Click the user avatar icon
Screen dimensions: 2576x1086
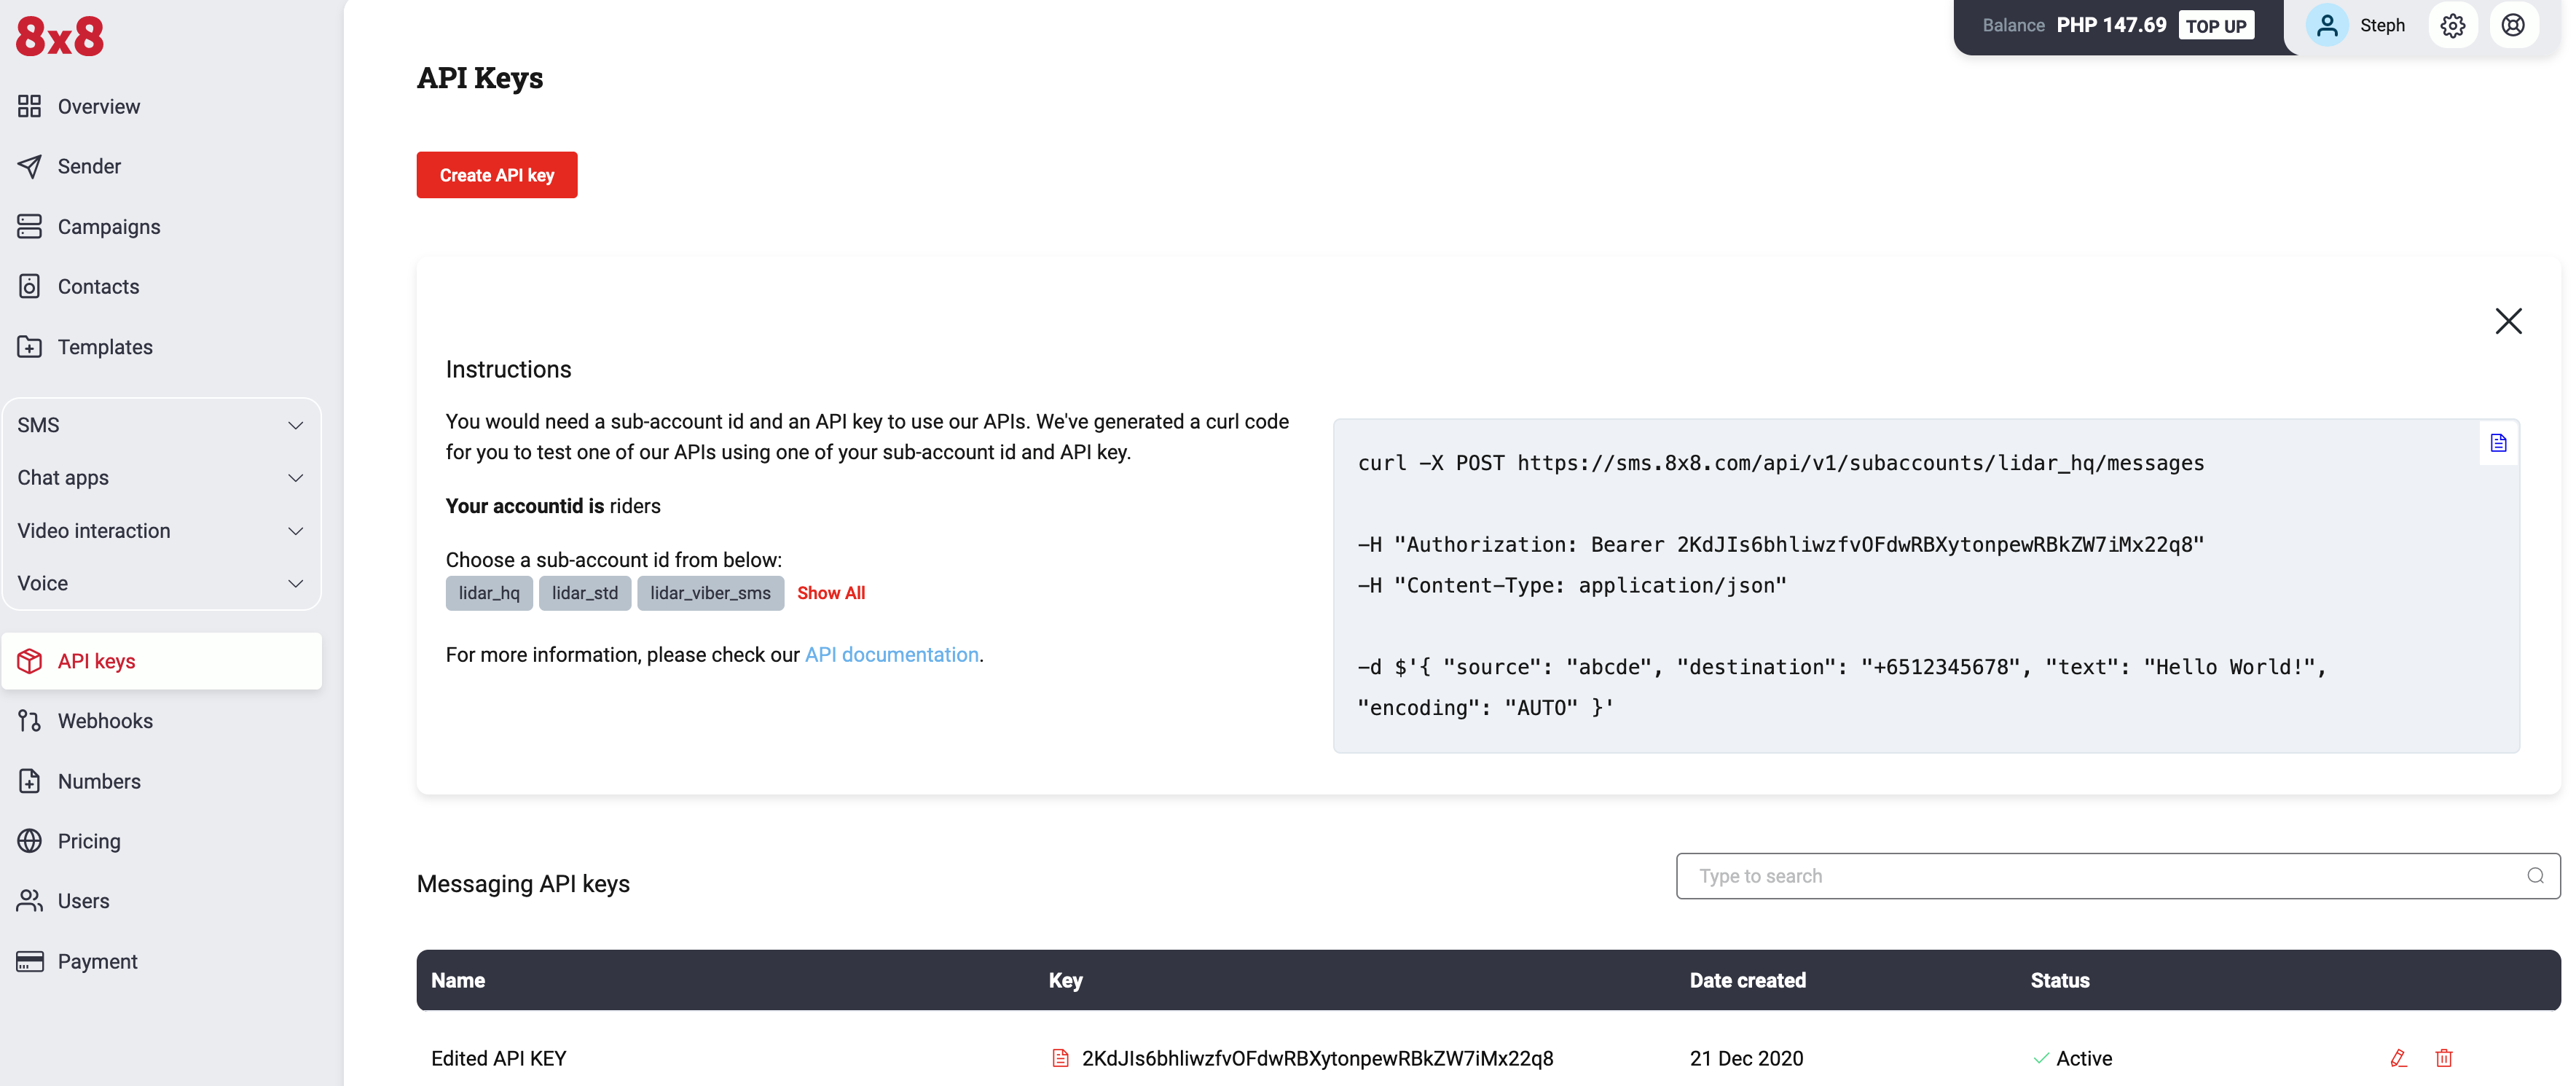pyautogui.click(x=2327, y=25)
